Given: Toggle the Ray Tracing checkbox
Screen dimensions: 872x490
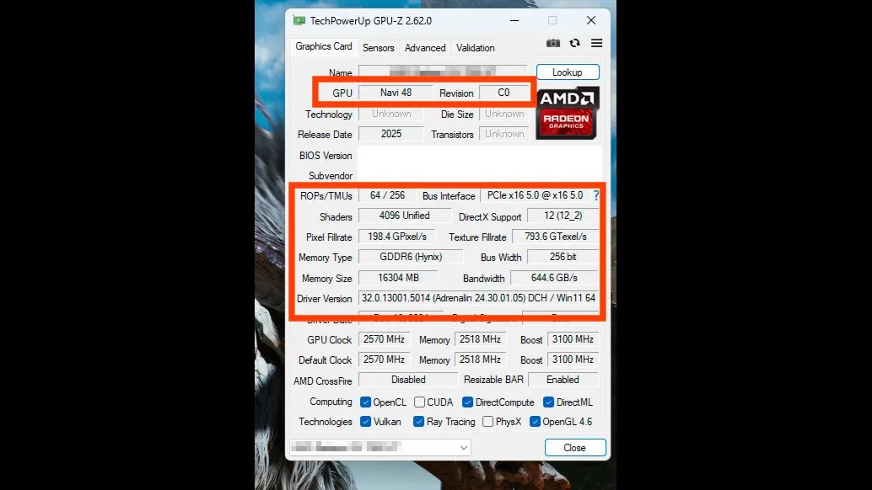Looking at the screenshot, I should click(419, 422).
